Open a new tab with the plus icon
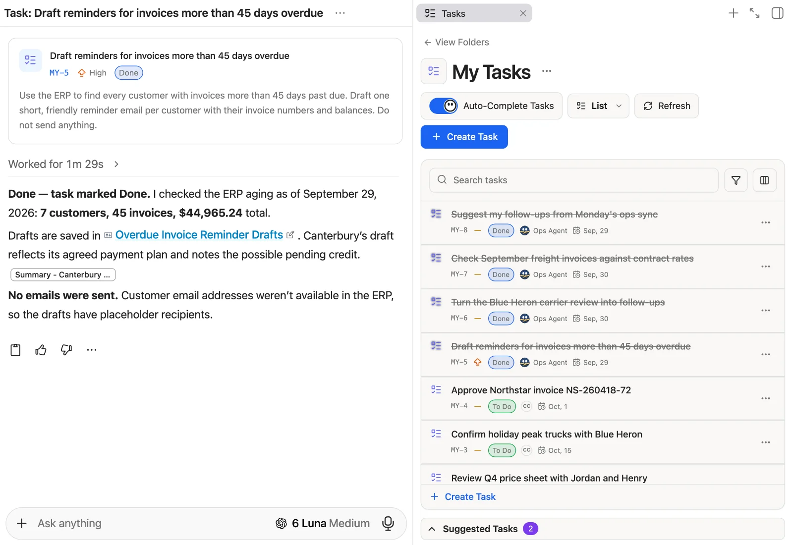 (734, 13)
